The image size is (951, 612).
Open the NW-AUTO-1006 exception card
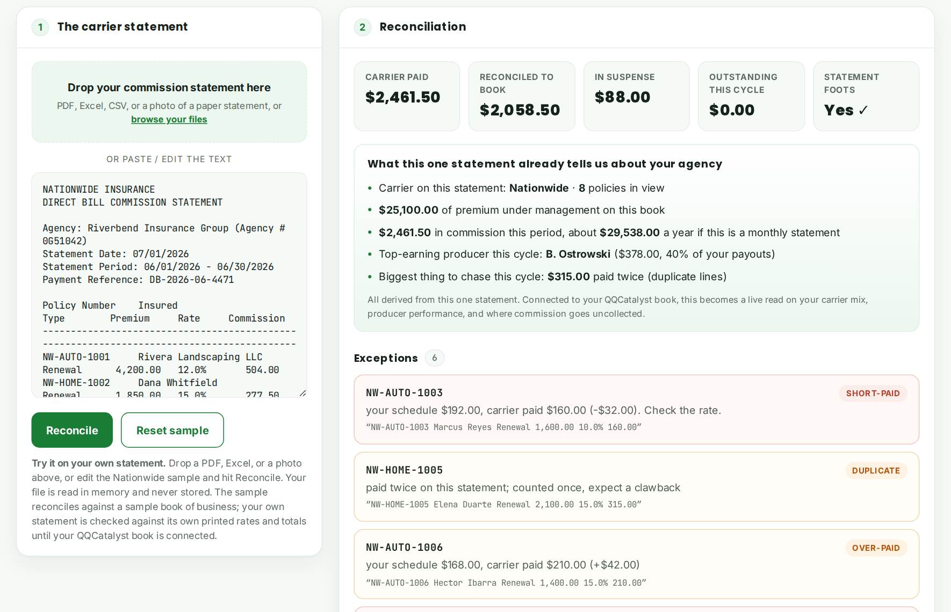point(637,564)
